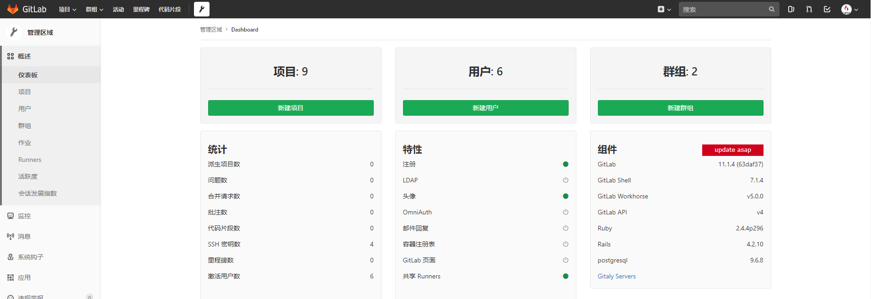
Task: Open the to-do list checkmark icon
Action: pos(827,9)
